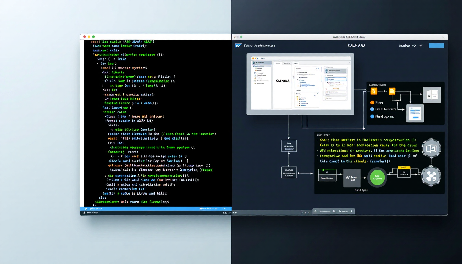Viewport: 462px width, 264px height.
Task: Click the second orange stacked-lines square icon
Action: pyautogui.click(x=392, y=91)
